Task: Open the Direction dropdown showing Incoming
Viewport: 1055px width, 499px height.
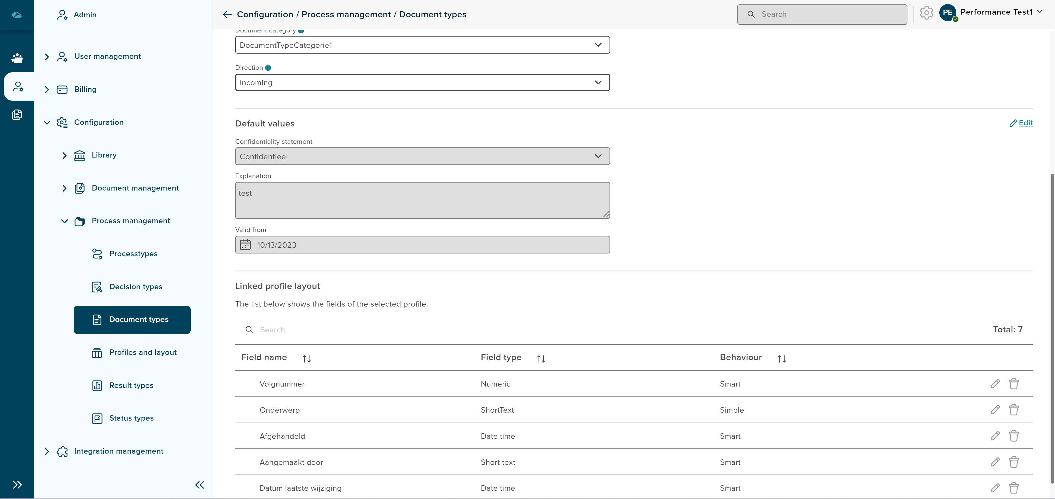Action: pyautogui.click(x=422, y=82)
